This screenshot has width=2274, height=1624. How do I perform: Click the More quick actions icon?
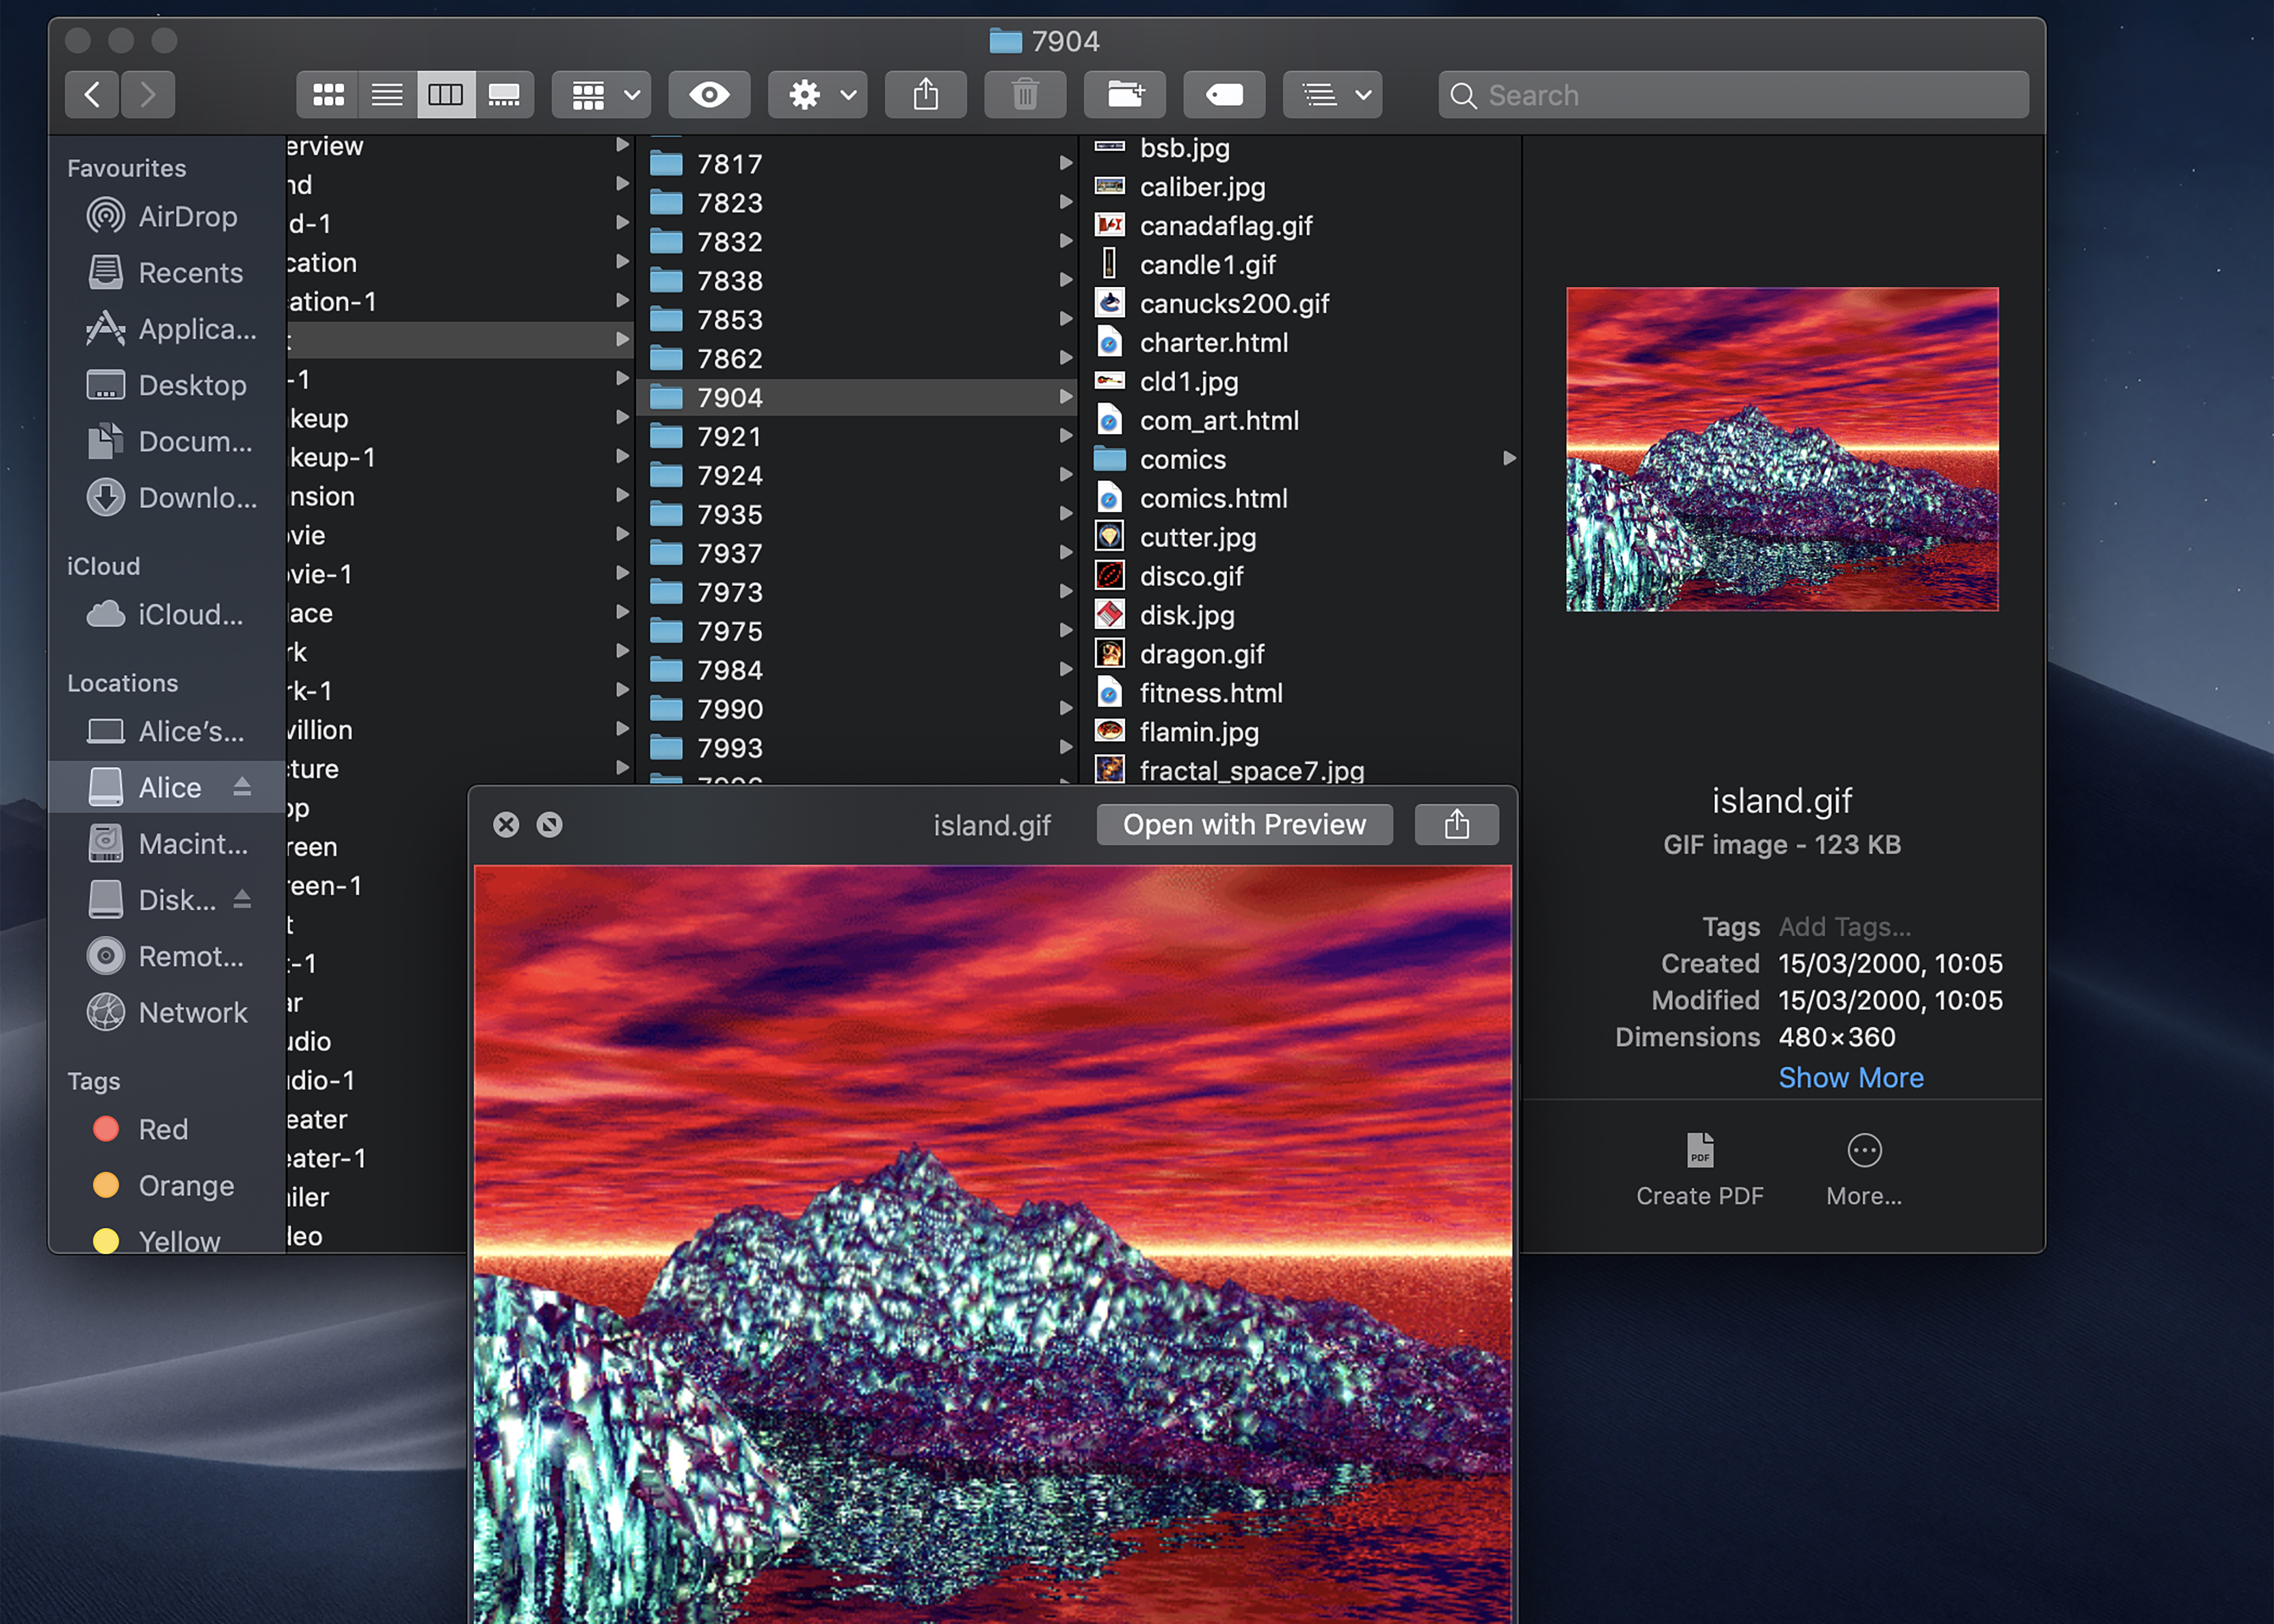tap(1864, 1150)
